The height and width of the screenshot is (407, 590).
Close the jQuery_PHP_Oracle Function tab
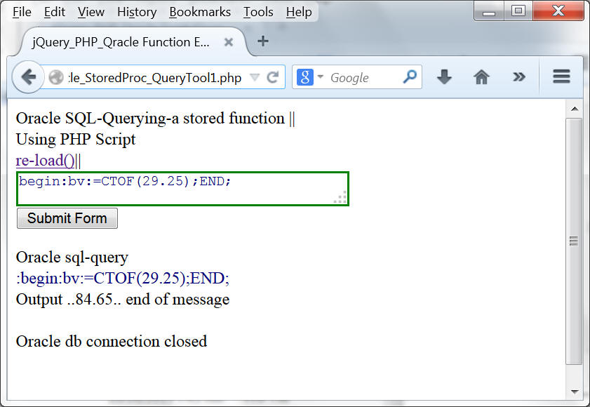coord(229,42)
